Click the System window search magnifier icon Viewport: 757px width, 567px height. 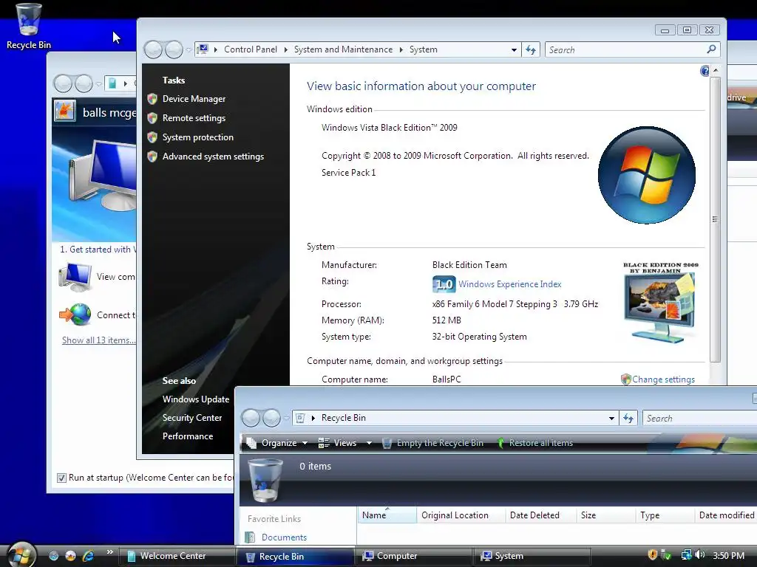[x=711, y=49]
